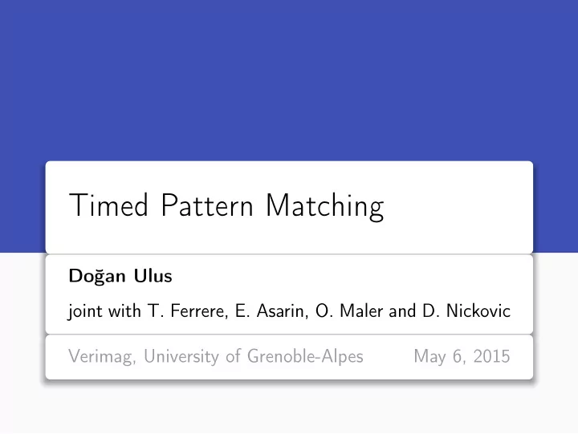Click the year 2015 in the date
578x434 pixels.
click(492, 356)
